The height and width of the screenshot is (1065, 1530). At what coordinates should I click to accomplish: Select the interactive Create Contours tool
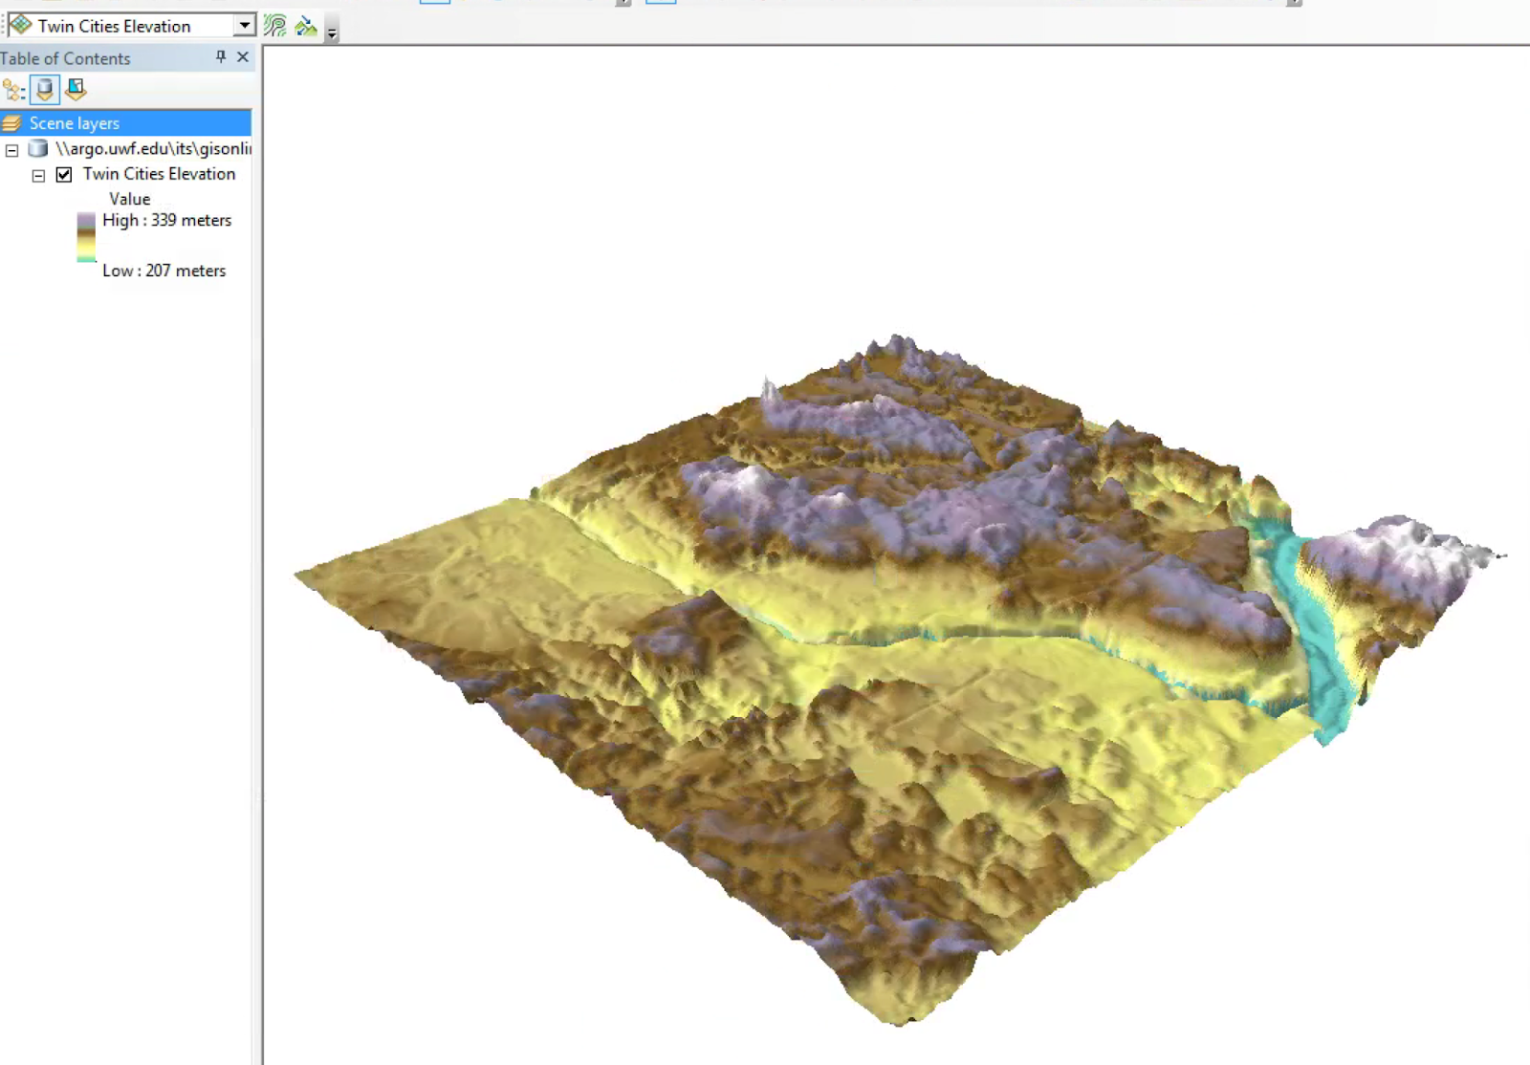(x=276, y=25)
